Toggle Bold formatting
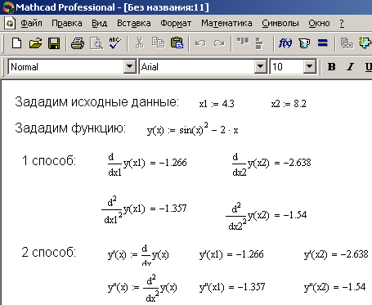 [x=331, y=67]
